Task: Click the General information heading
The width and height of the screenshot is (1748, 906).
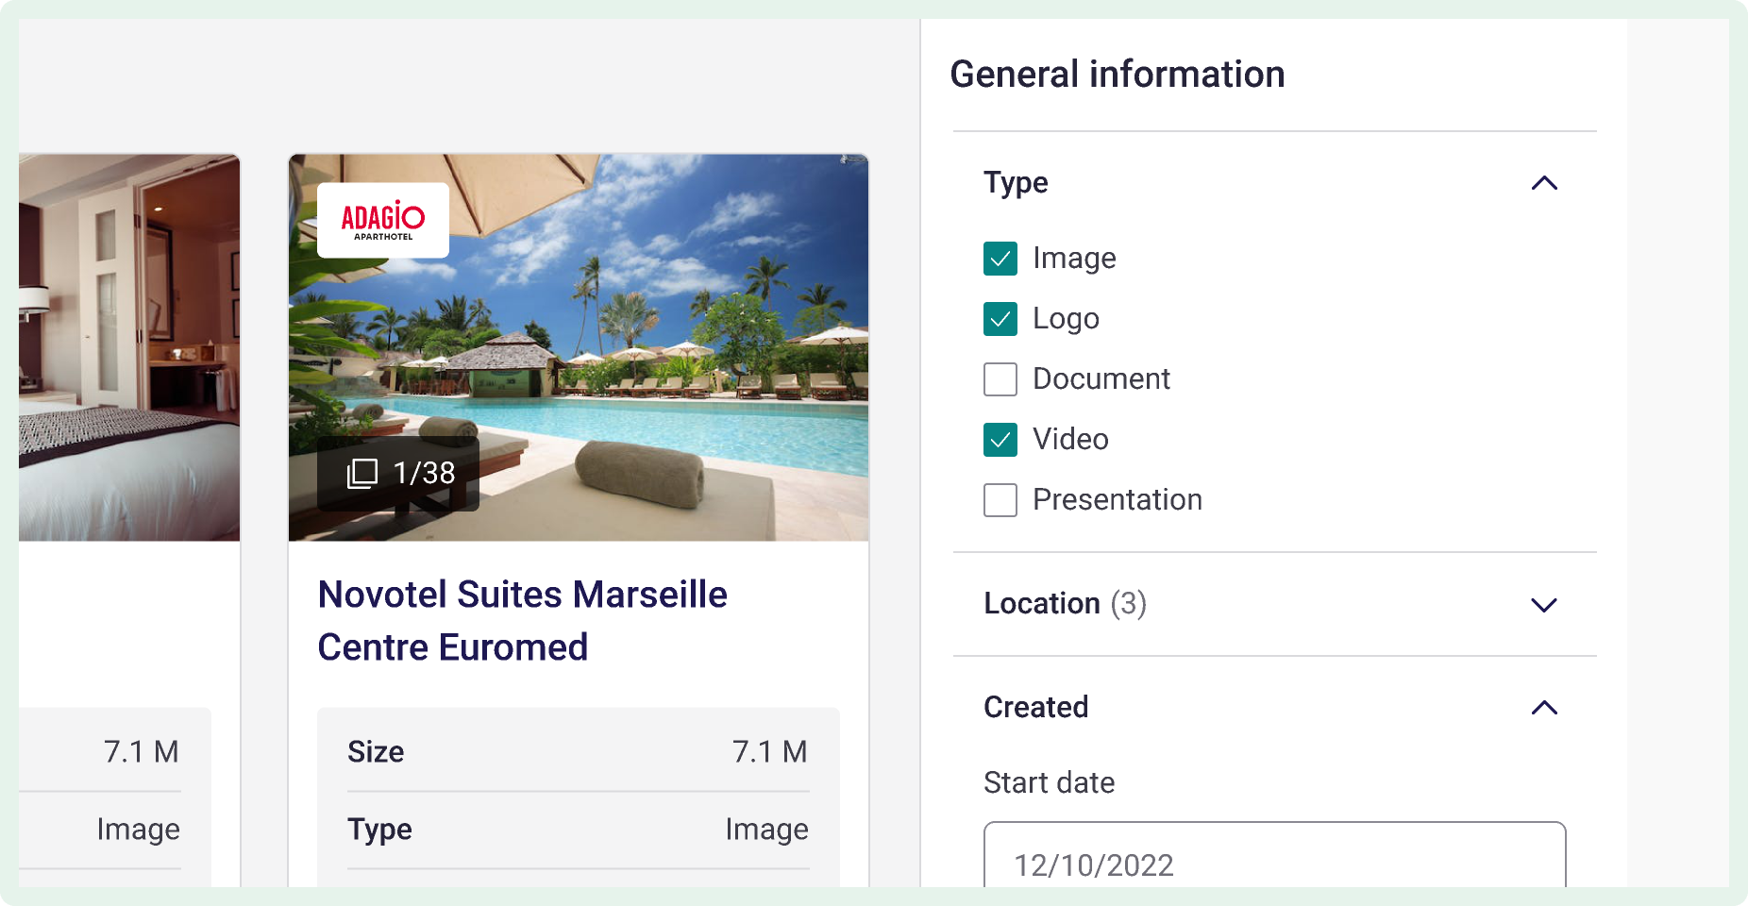Action: tap(1118, 74)
